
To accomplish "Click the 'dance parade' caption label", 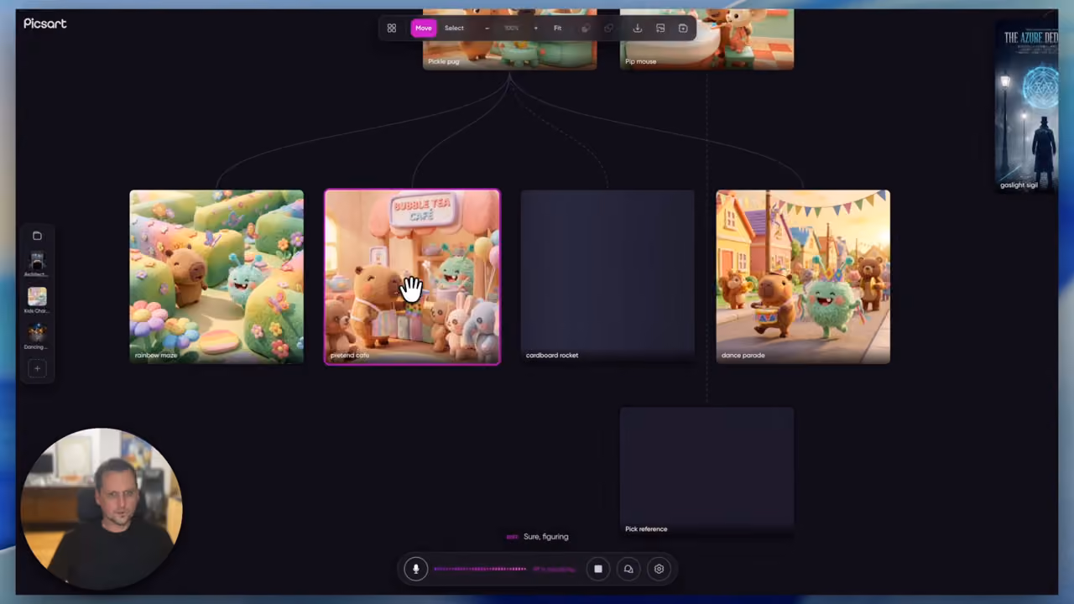I will [743, 355].
